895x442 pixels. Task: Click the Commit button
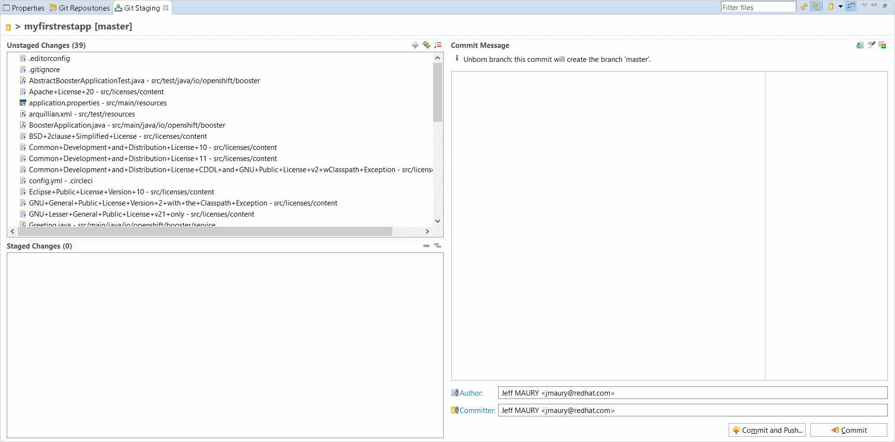[x=849, y=430]
